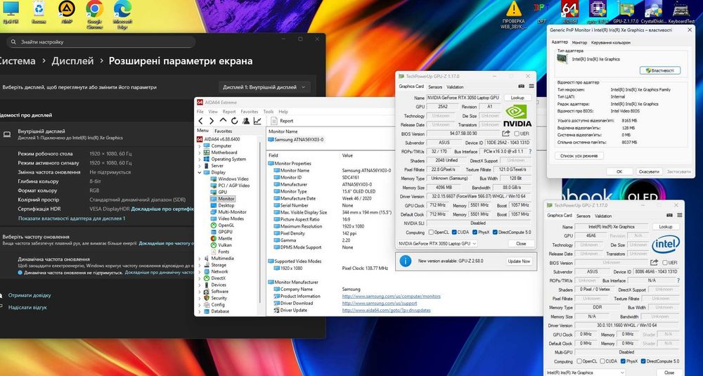
Task: Open Intel GPU-Z hamburger menu icon
Action: tap(680, 216)
